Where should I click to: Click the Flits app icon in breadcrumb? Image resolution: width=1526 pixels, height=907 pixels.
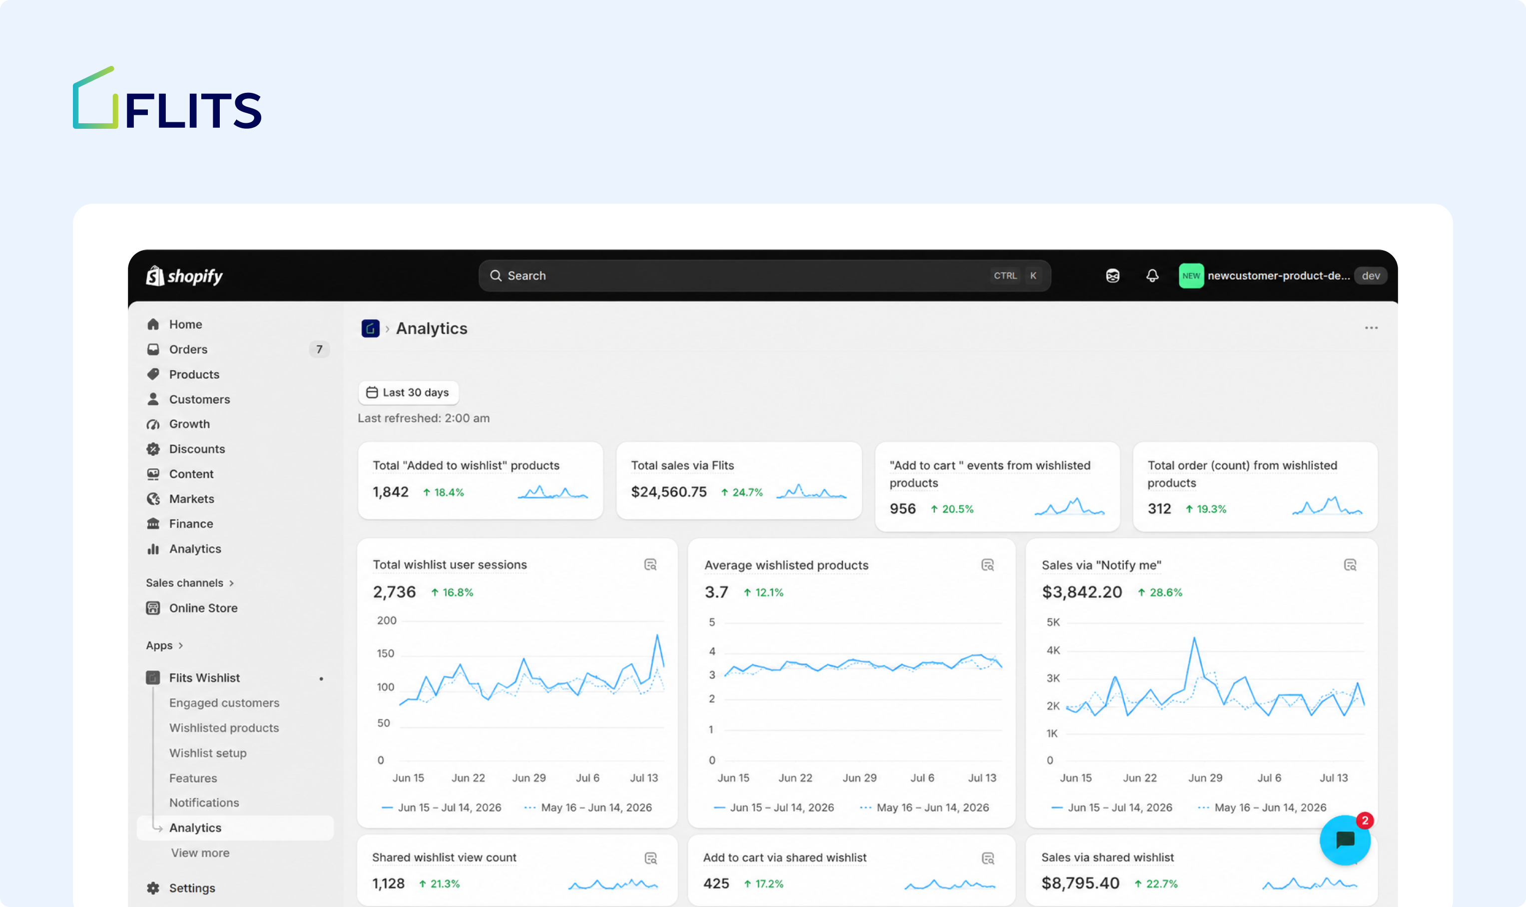[x=370, y=328]
